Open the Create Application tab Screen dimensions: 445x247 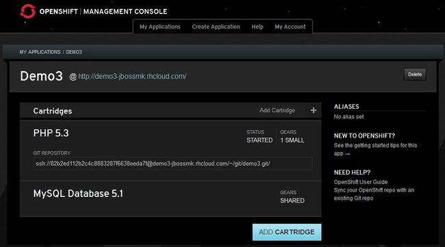[216, 27]
